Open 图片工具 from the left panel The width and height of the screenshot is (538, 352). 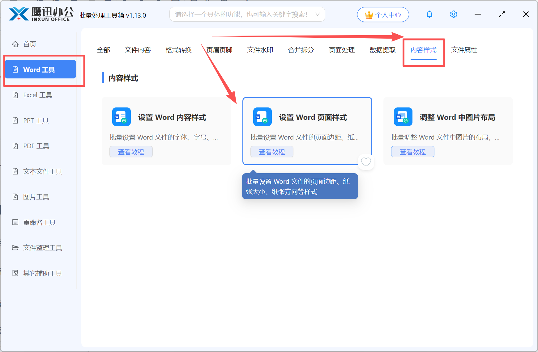point(36,197)
